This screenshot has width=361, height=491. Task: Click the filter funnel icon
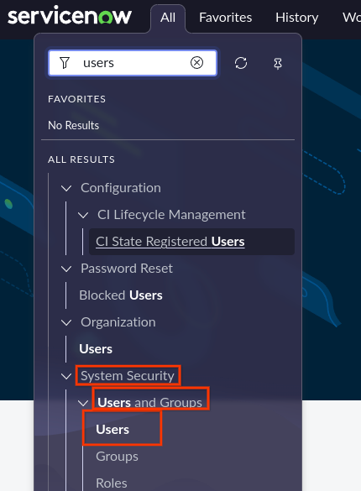65,63
